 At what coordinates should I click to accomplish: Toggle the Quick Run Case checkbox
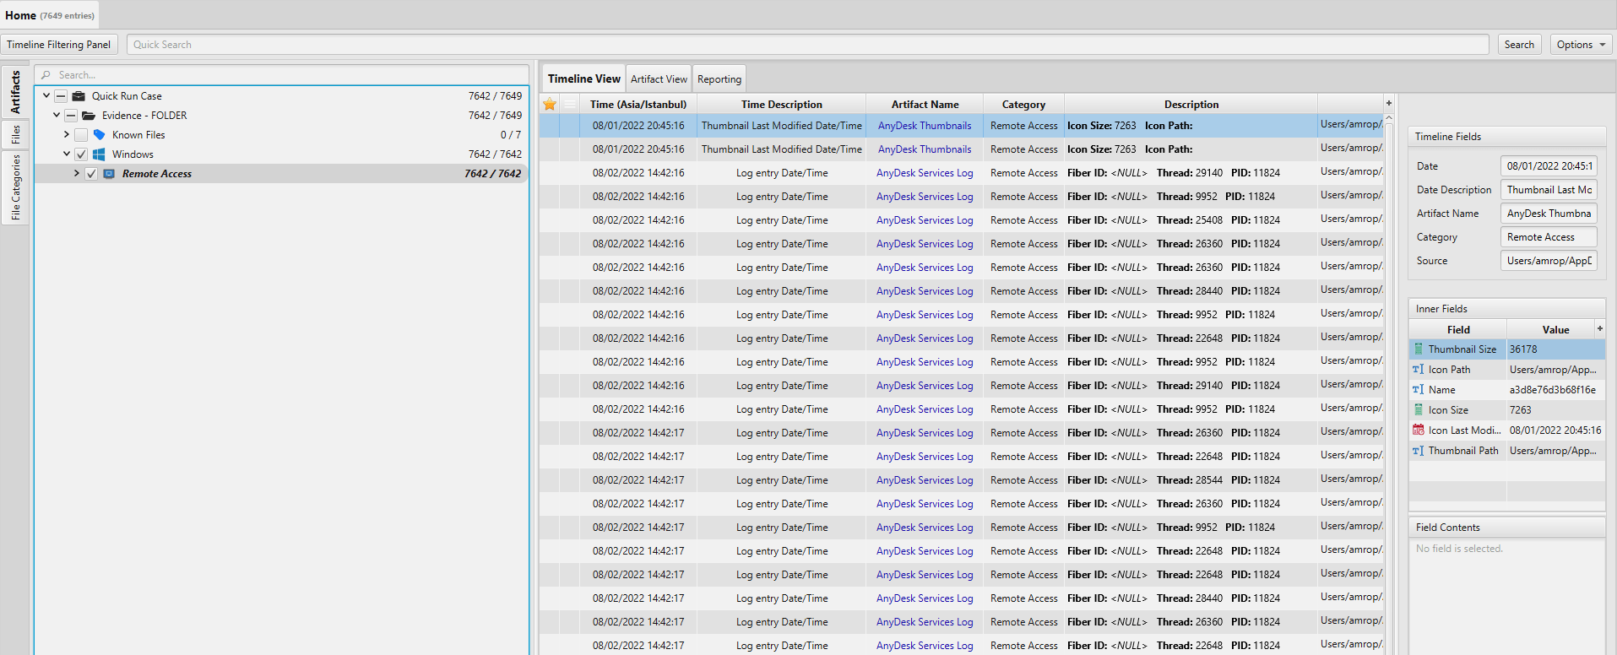(x=61, y=96)
